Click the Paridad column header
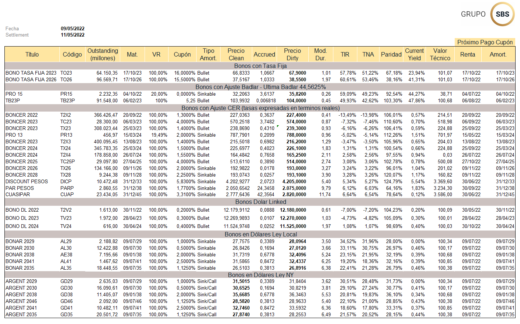The height and width of the screenshot is (324, 520). tap(391, 54)
